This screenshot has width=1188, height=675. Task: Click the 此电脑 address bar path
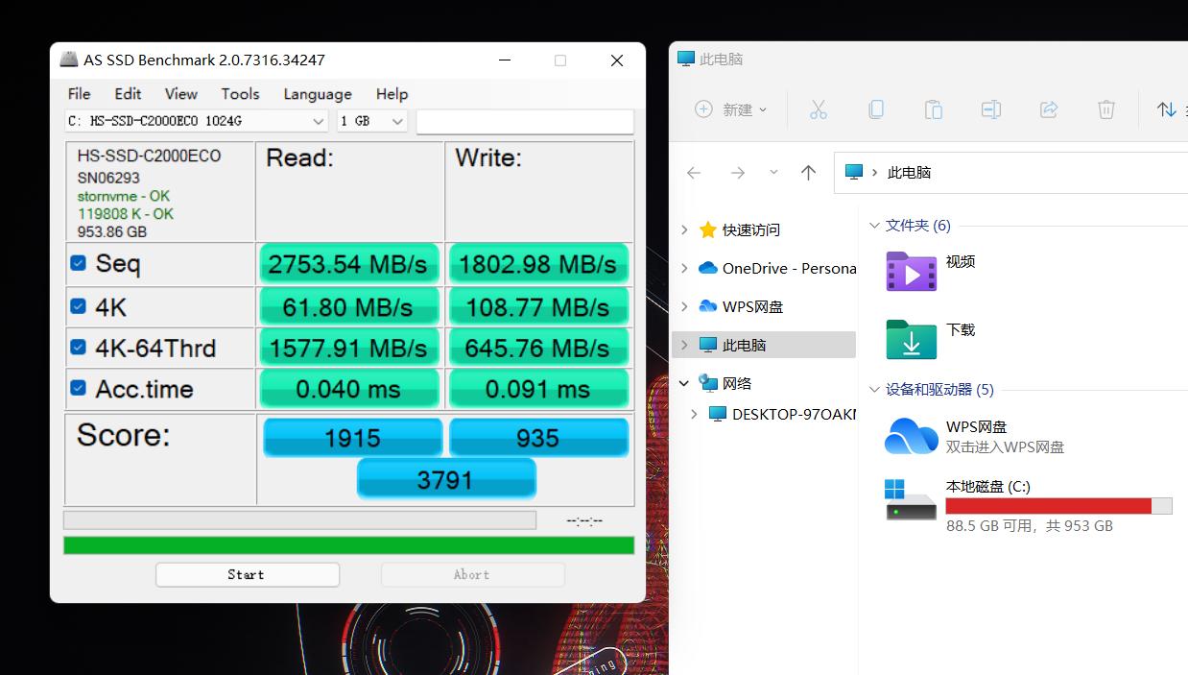tap(909, 173)
